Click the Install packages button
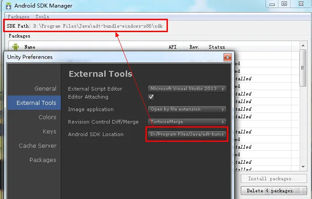312x199 pixels. coord(274,179)
